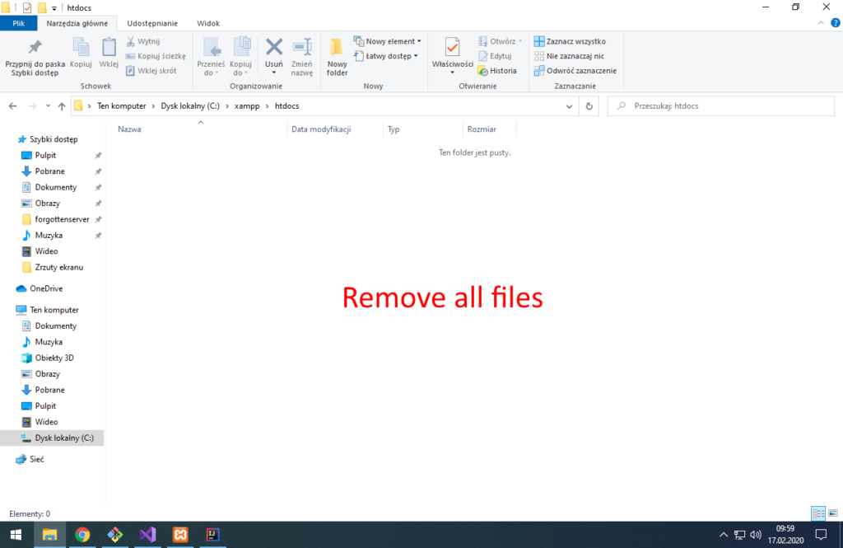
Task: Switch to the Widok tab
Action: pos(208,23)
